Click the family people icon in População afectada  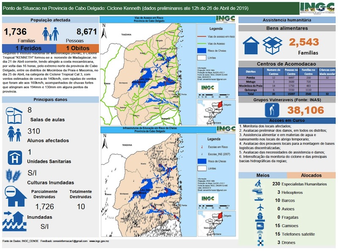tap(51, 32)
